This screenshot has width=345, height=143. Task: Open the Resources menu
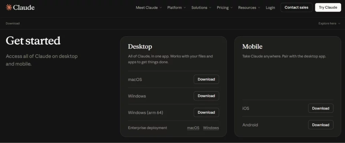pos(249,7)
